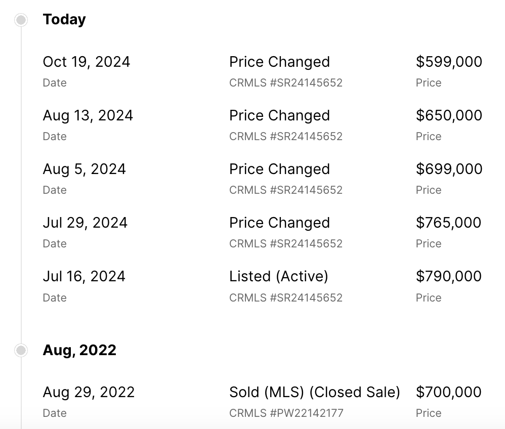
Task: Click the Aug 13, 2024 date entry
Action: tap(88, 115)
